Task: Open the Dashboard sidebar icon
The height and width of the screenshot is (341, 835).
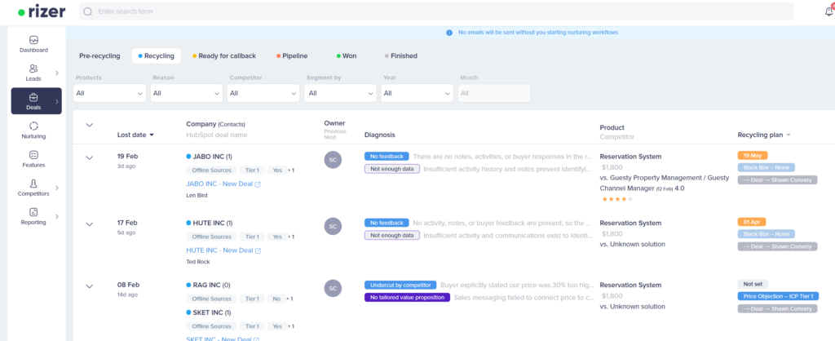Action: [x=33, y=40]
